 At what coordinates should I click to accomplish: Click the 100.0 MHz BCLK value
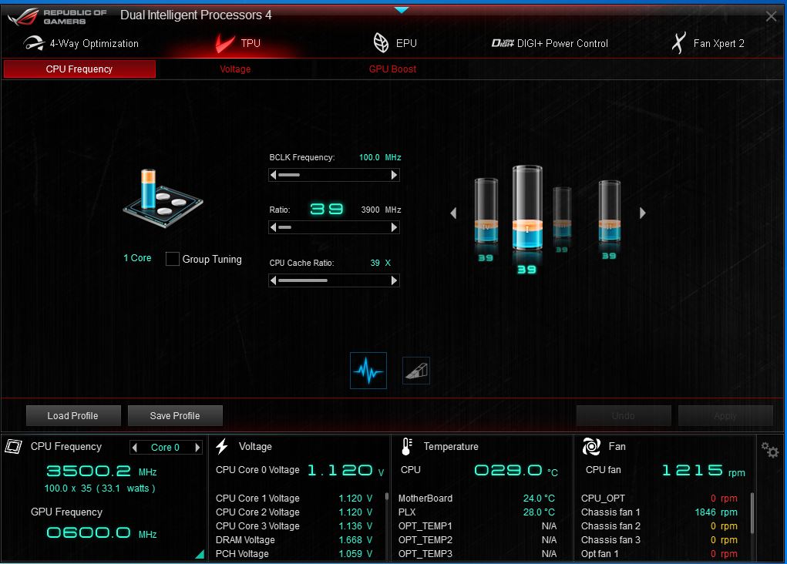[x=380, y=157]
